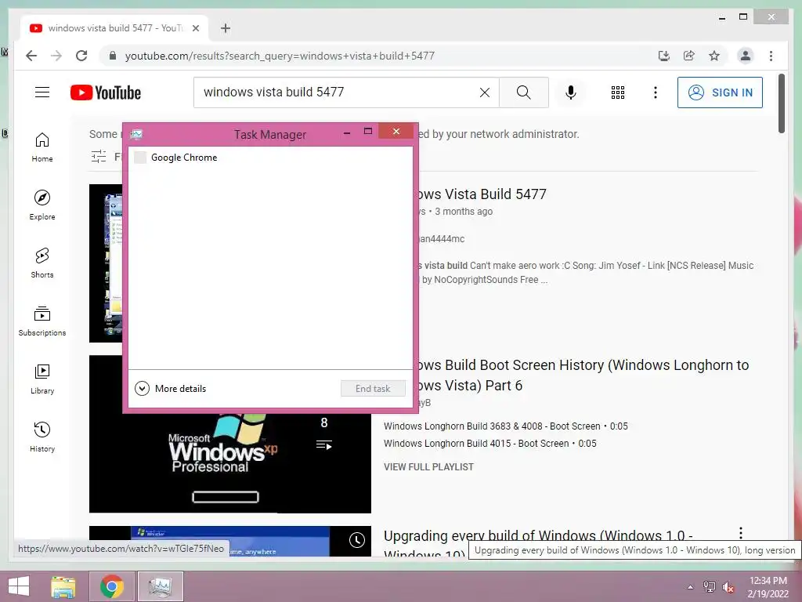Screen dimensions: 802x602
Task: Open Longhorn Build 3683 & 4008 video
Action: point(505,426)
